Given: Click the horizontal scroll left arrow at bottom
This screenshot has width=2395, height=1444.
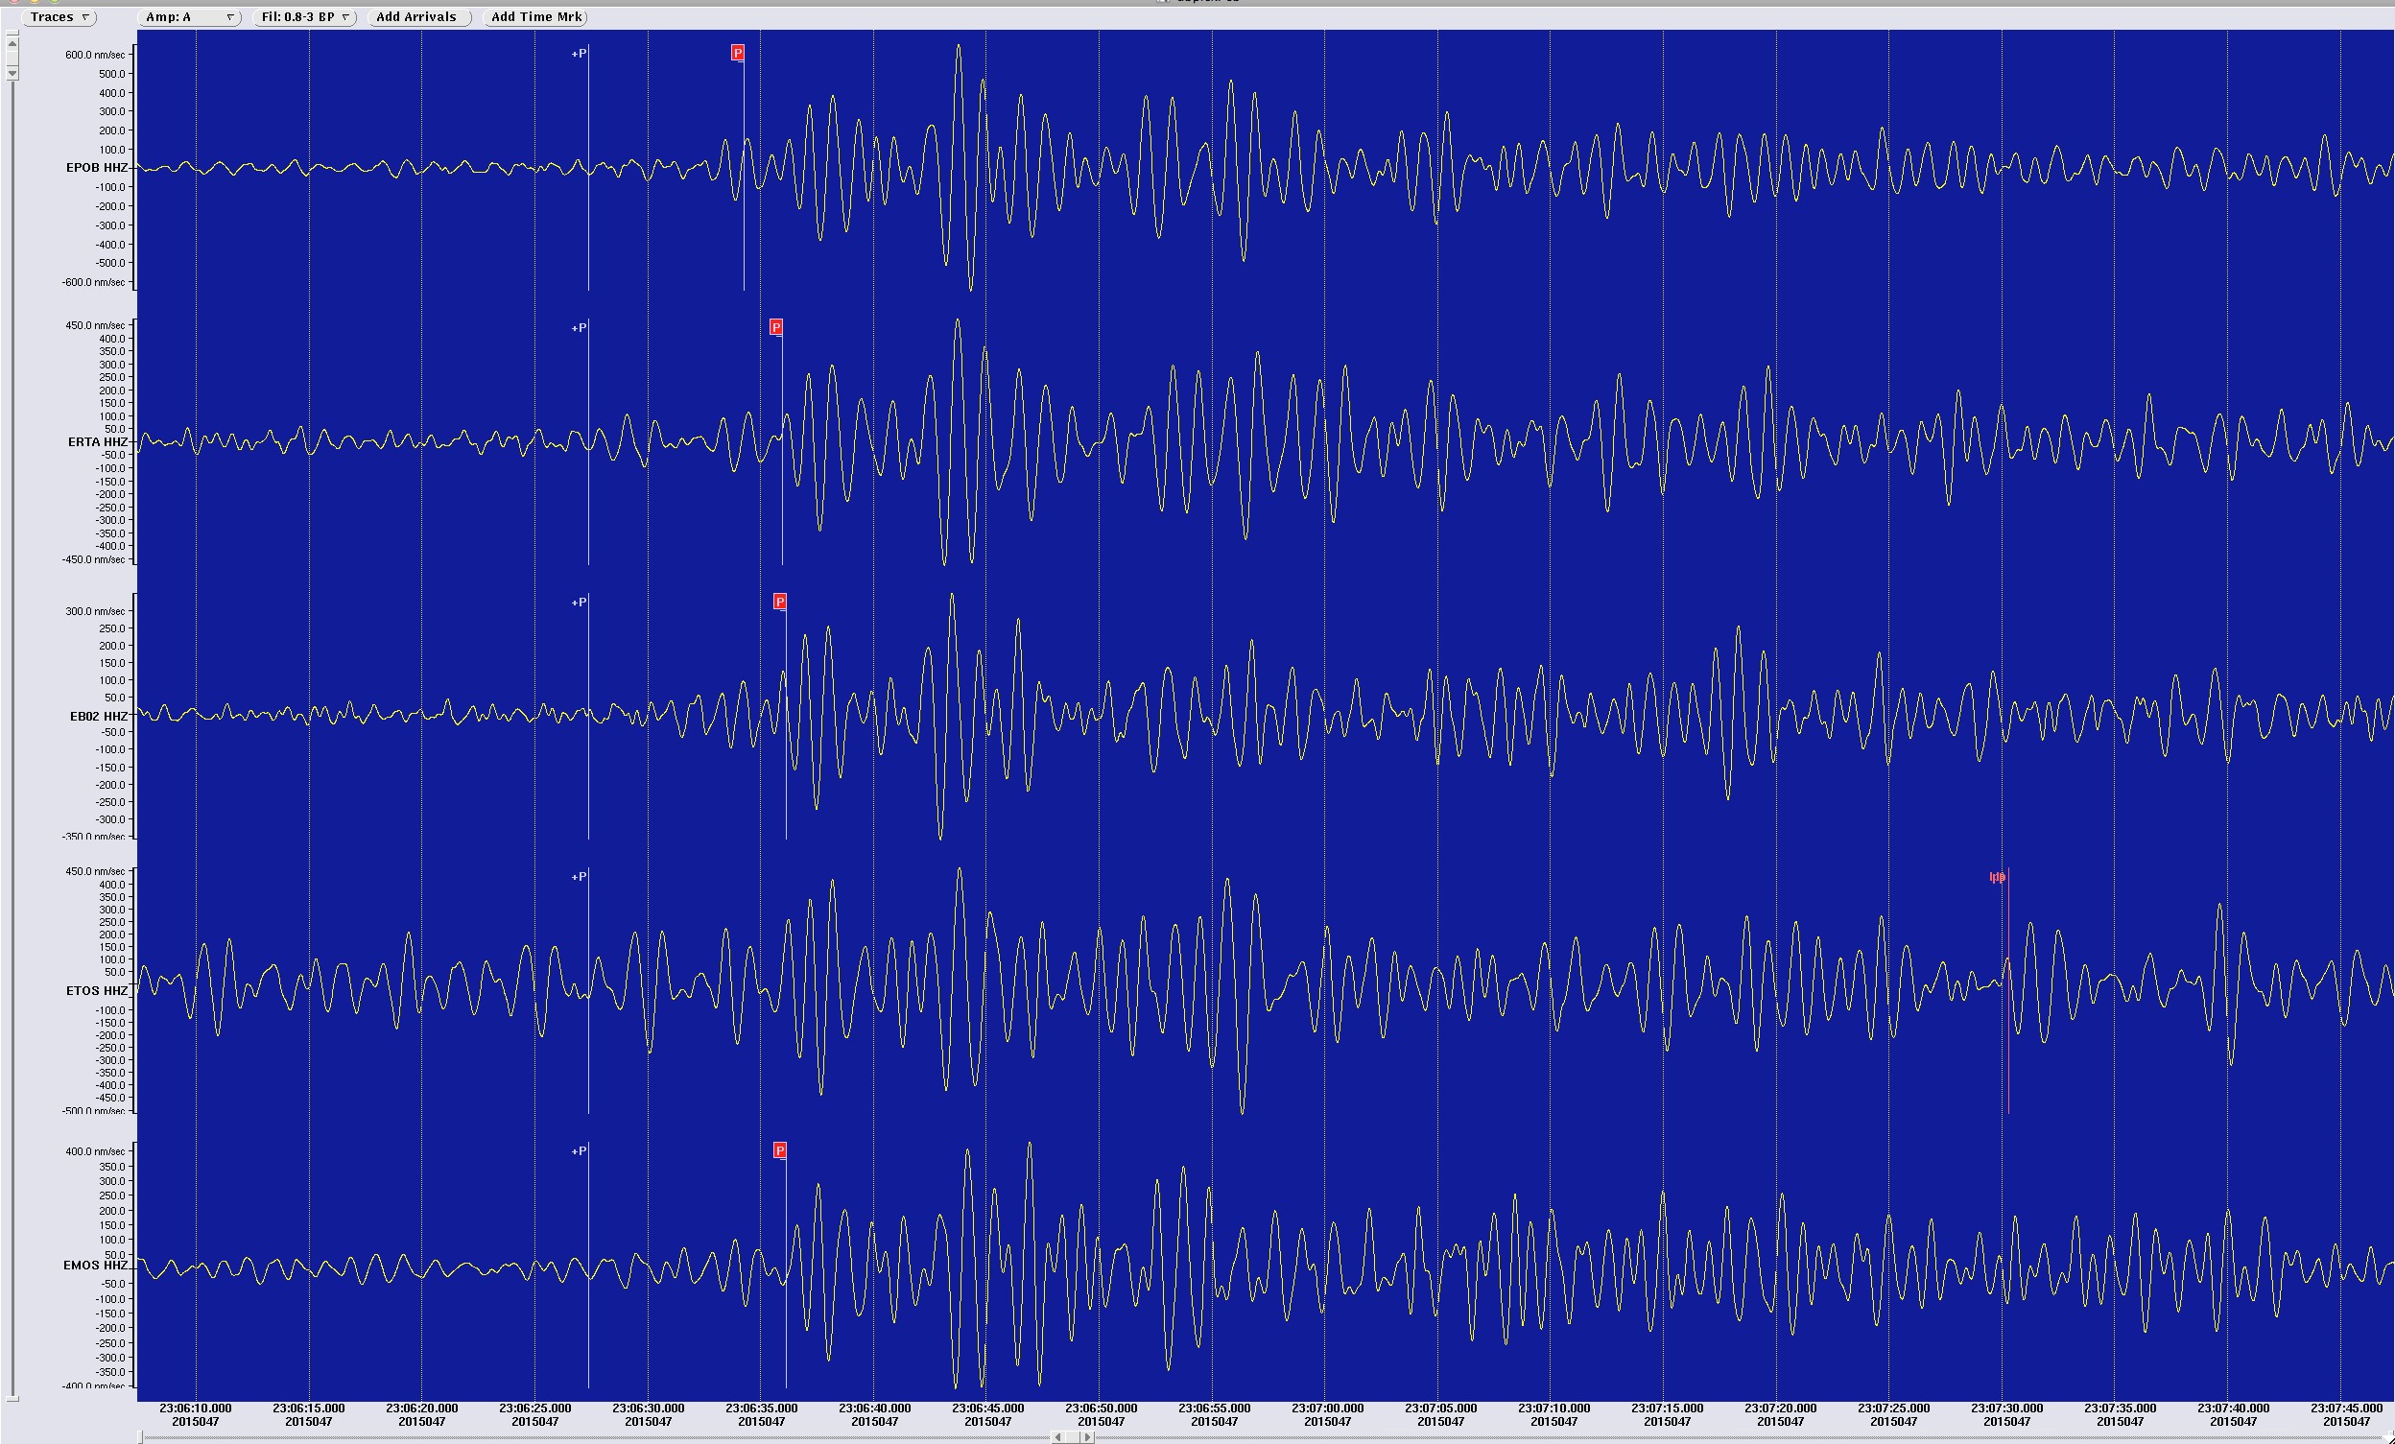Looking at the screenshot, I should (1057, 1437).
